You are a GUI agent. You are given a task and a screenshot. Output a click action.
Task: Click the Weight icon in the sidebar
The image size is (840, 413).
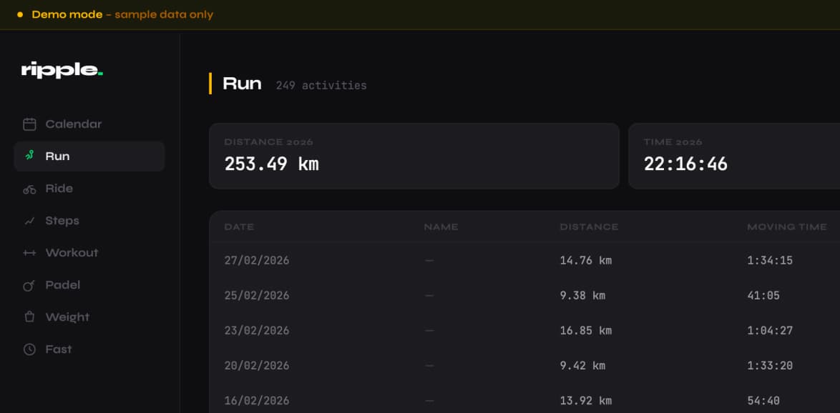[29, 317]
